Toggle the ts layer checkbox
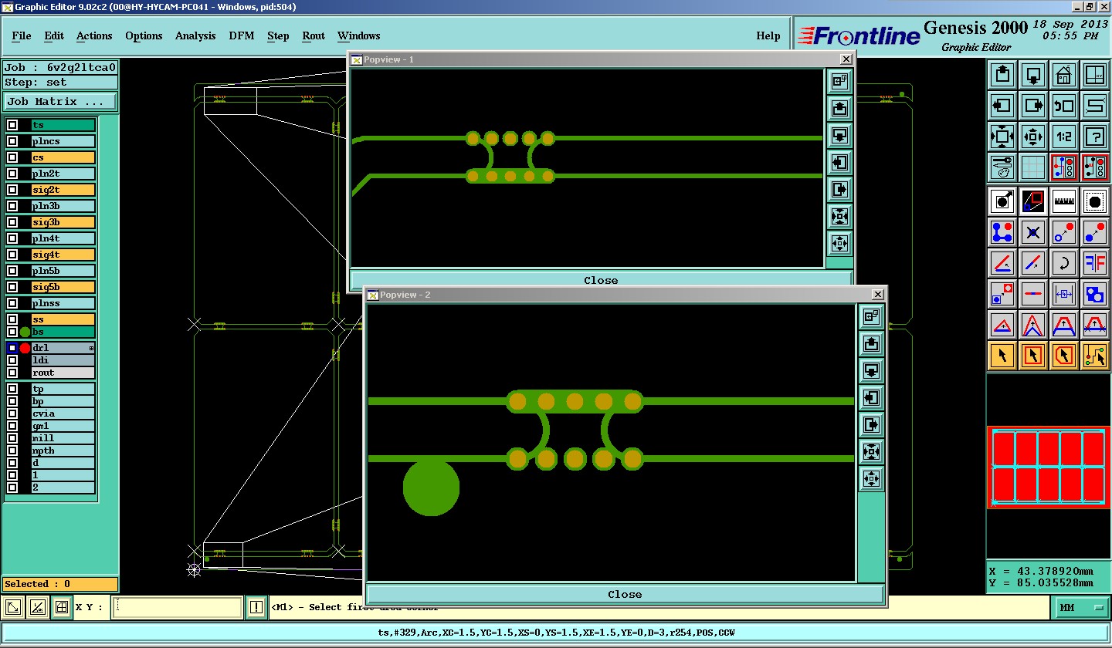This screenshot has height=648, width=1112. (x=12, y=125)
